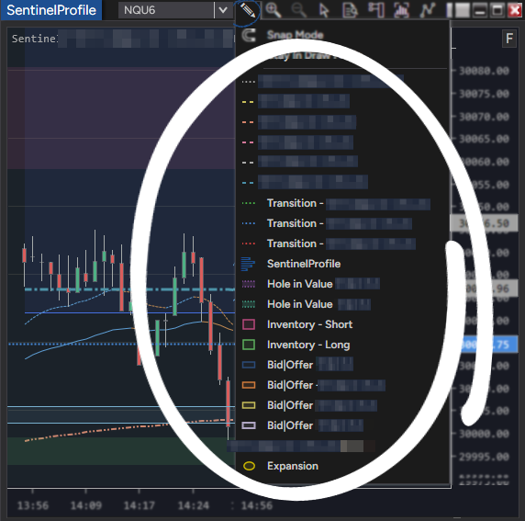Click the 30065.00 price axis label
Screen dimensions: 525x521
pos(484,139)
